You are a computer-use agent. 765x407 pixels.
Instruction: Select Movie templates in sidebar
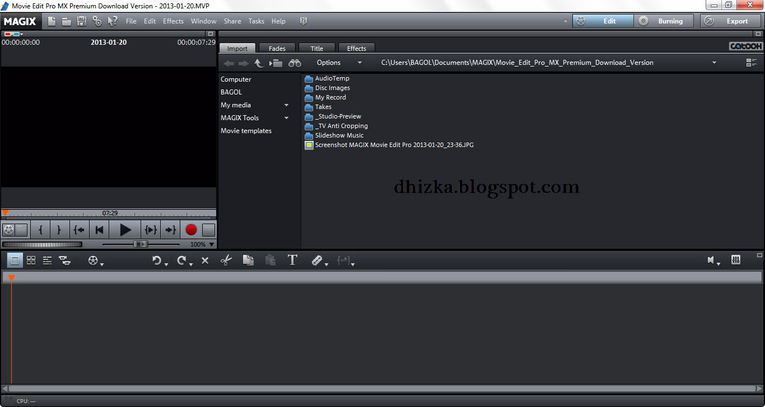pyautogui.click(x=246, y=131)
